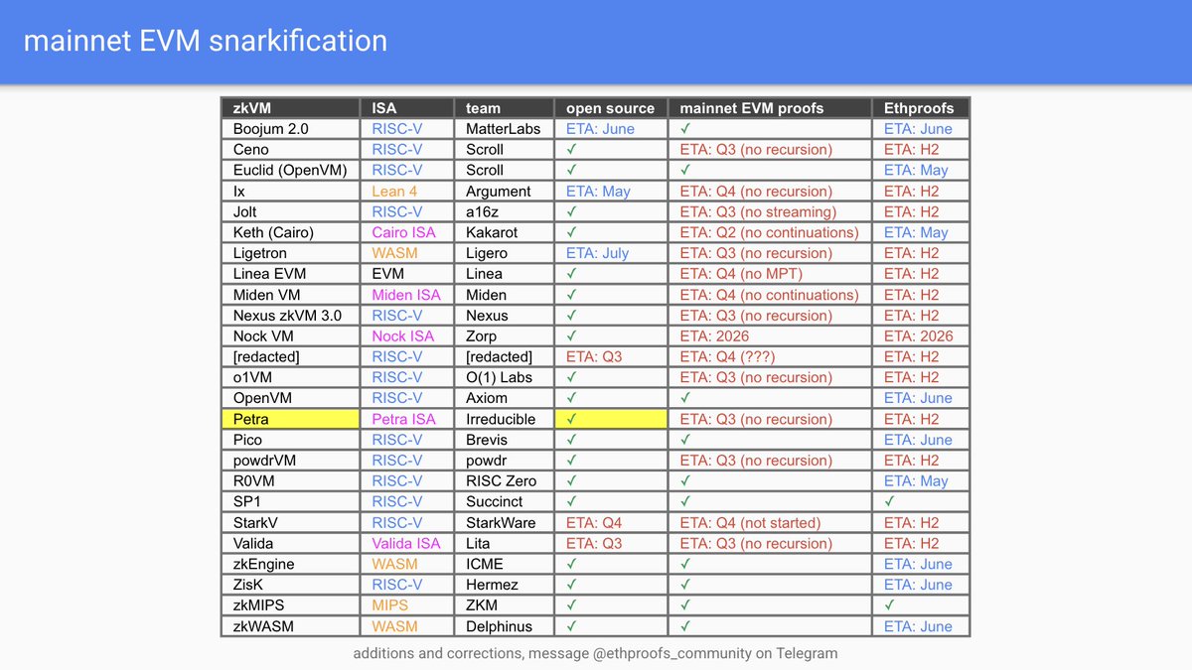Image resolution: width=1192 pixels, height=670 pixels.
Task: Click OpenVM's mainnet EVM proofs checkmark
Action: (x=686, y=398)
